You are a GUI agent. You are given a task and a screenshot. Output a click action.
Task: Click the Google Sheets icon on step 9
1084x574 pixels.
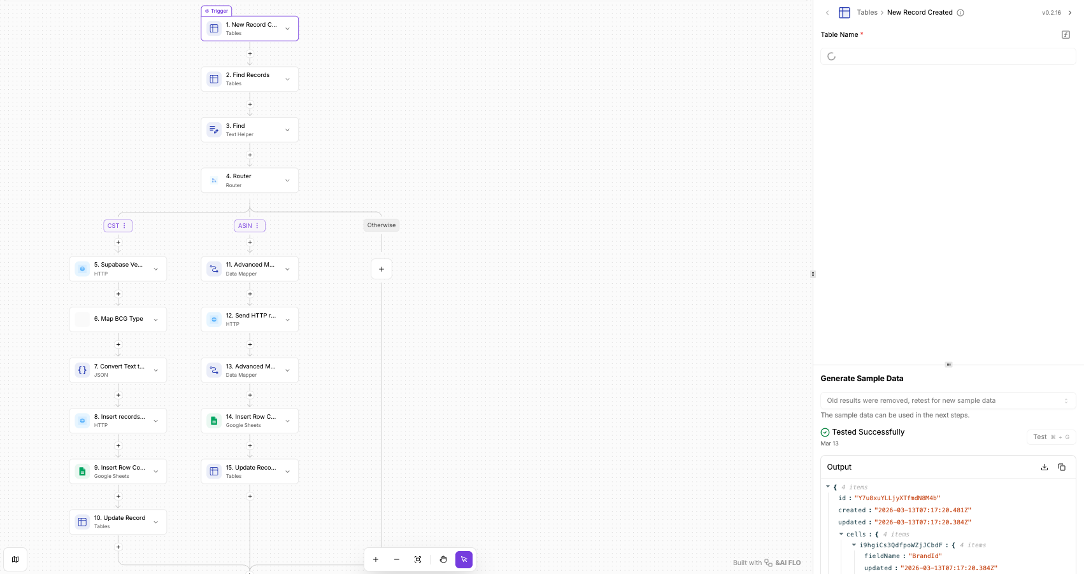click(x=82, y=472)
